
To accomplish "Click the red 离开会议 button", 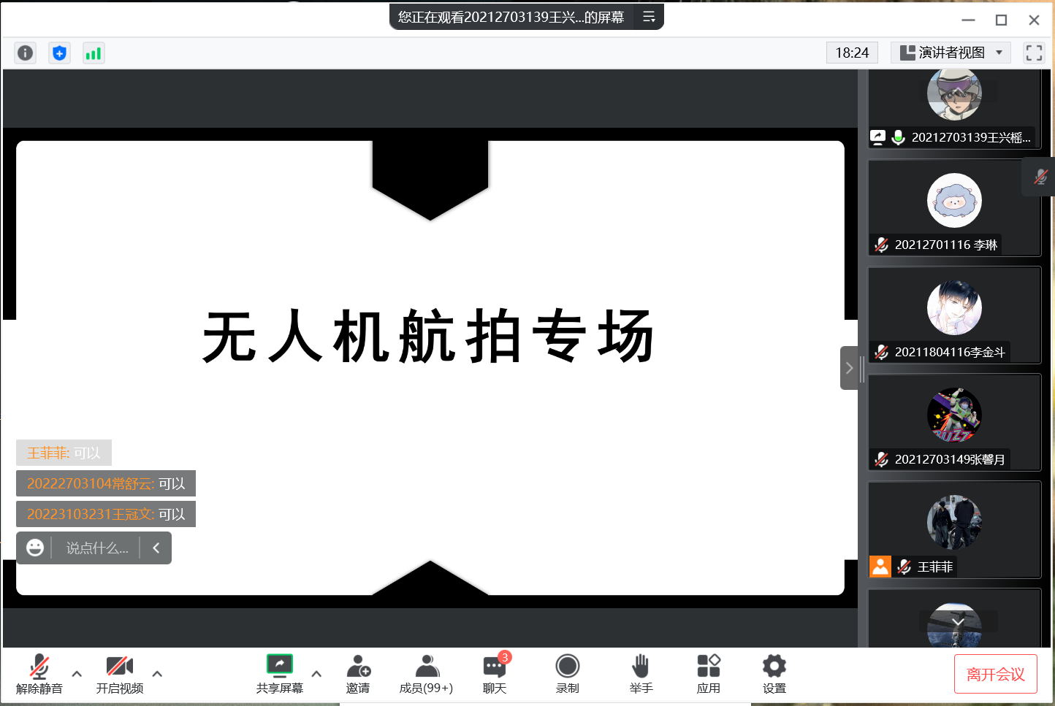I will tap(995, 674).
